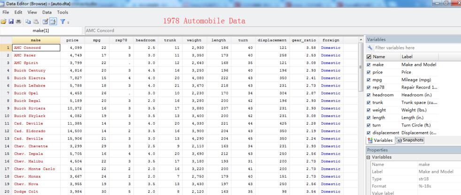Open the Filter observations funnel icon
Viewport: 461px width, 195px height.
[62, 22]
